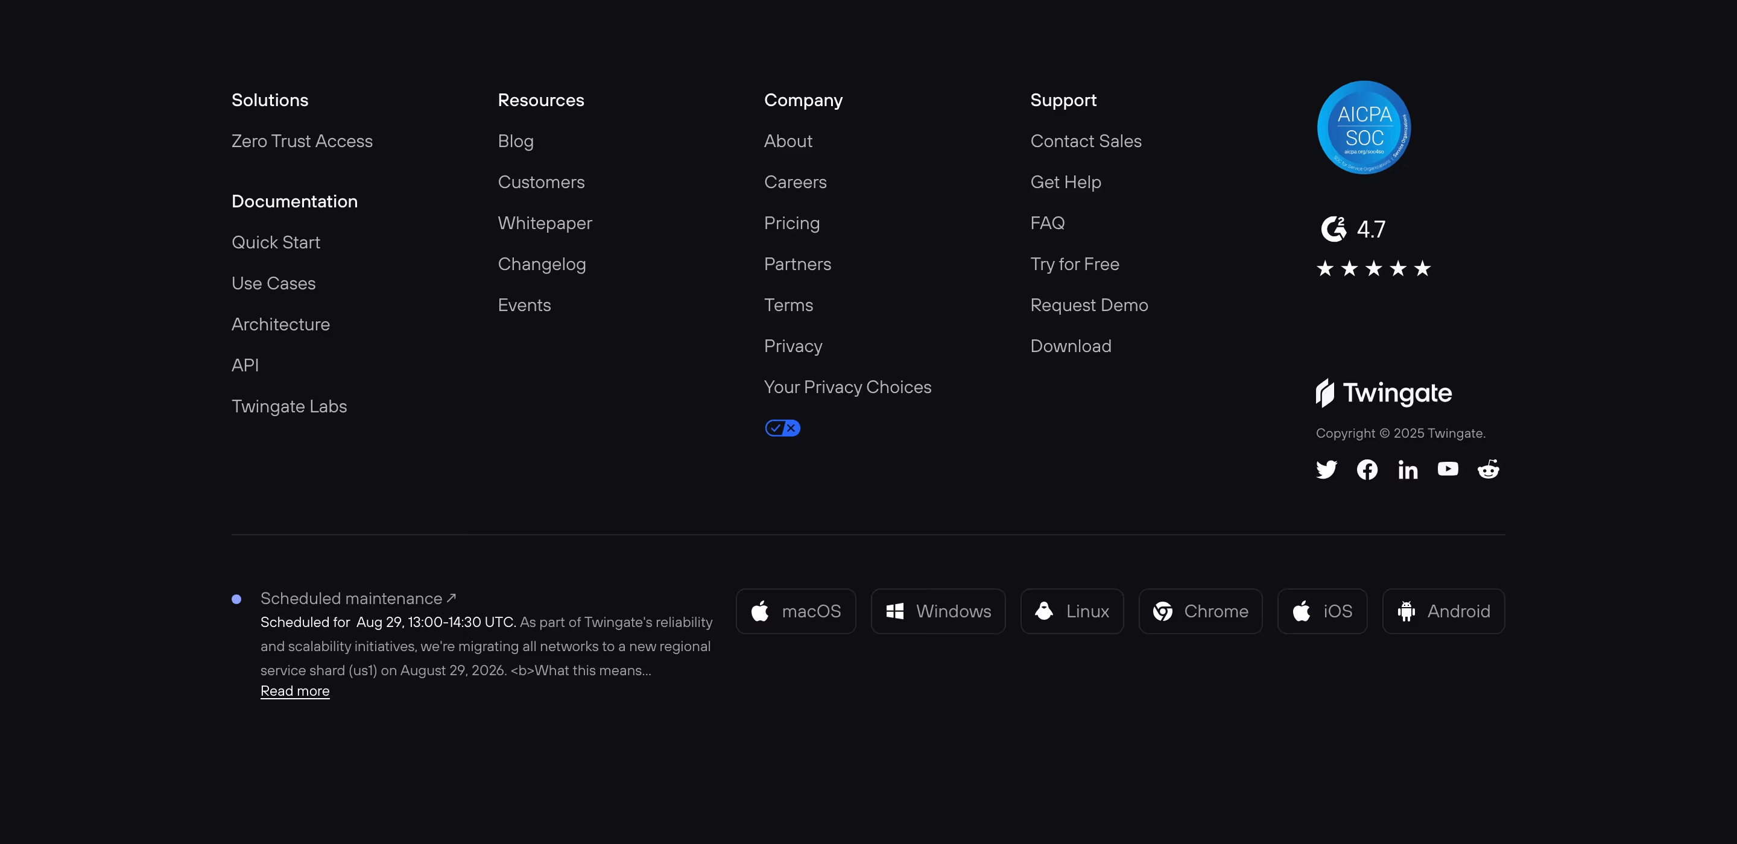Download the macOS client
The image size is (1737, 844).
[796, 611]
